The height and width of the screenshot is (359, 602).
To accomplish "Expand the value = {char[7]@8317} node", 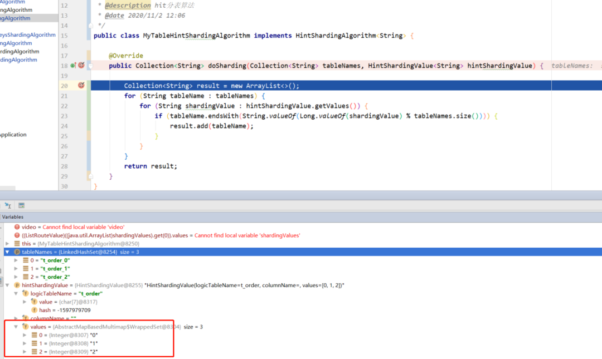I will point(25,302).
